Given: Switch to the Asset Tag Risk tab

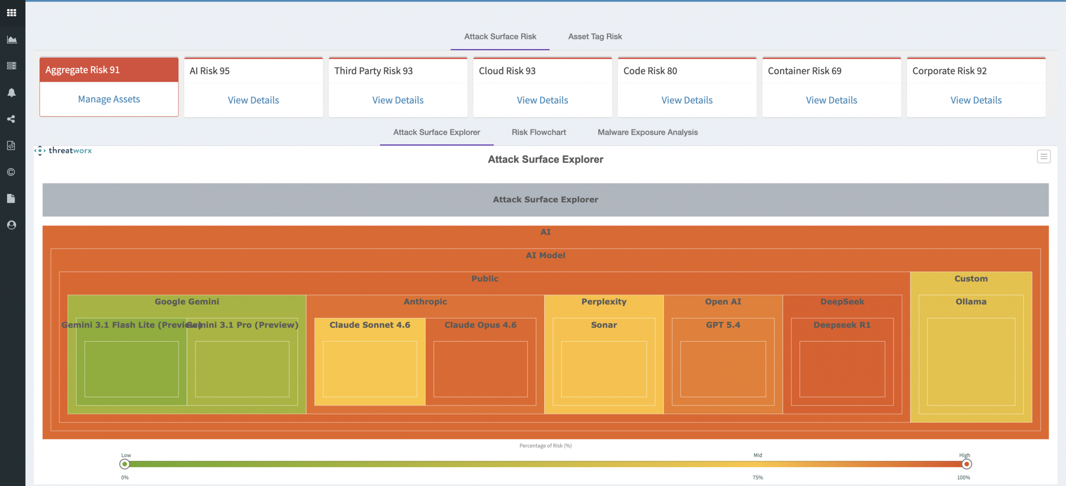Looking at the screenshot, I should [x=595, y=37].
